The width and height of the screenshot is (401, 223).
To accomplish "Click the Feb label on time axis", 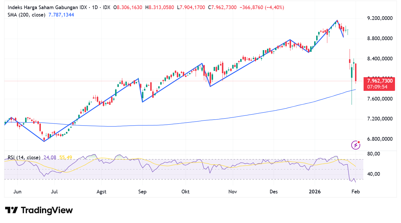I will click(356, 192).
